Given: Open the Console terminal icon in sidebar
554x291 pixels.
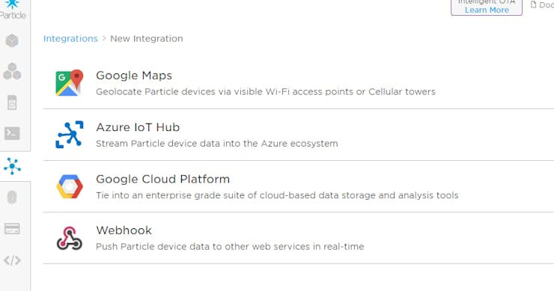Looking at the screenshot, I should (x=12, y=133).
